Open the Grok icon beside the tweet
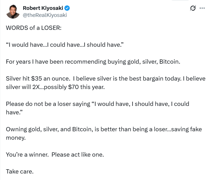The height and width of the screenshot is (180, 211). (x=193, y=8)
